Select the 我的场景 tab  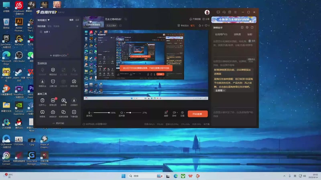[41, 26]
